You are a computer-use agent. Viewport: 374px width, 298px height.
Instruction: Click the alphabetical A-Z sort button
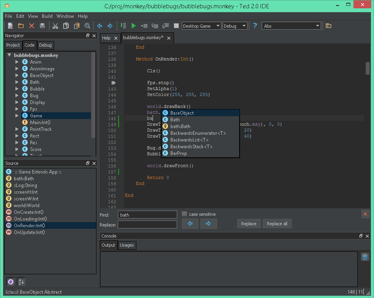[x=21, y=281]
